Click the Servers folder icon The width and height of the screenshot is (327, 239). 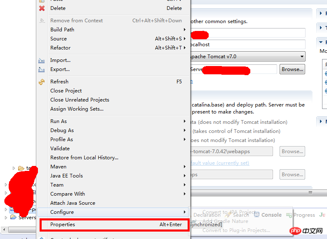[14, 217]
